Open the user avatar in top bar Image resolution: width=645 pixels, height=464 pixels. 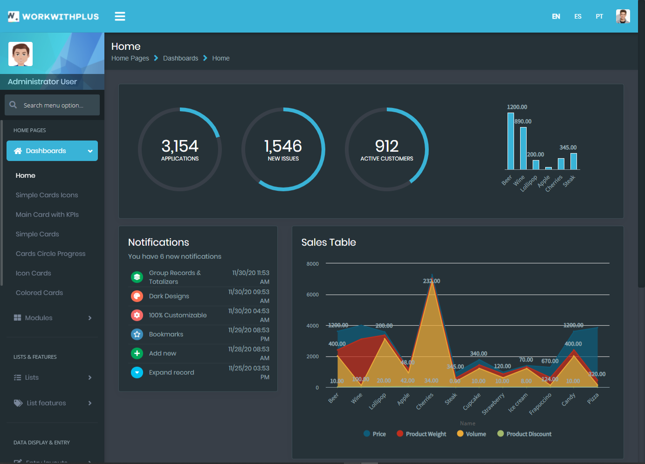click(x=623, y=16)
